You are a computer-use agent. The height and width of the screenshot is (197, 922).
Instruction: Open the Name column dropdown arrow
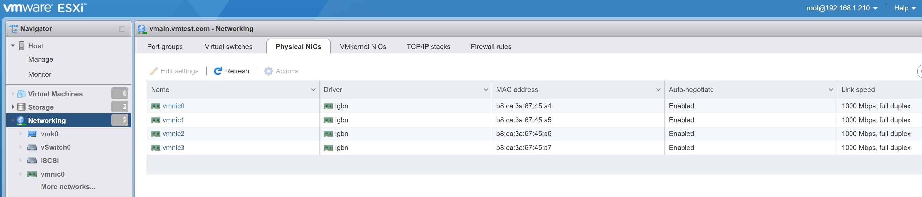click(313, 90)
